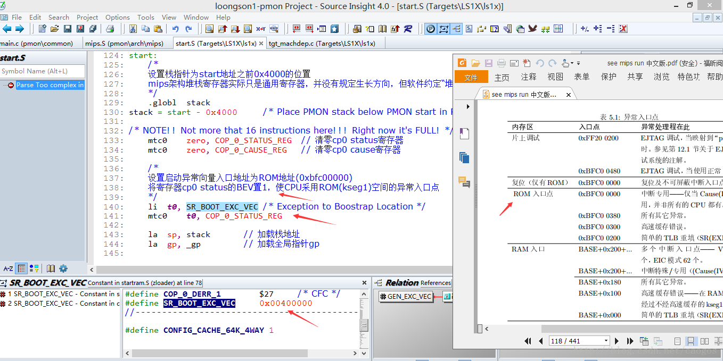Image resolution: width=723 pixels, height=361 pixels.
Task: Click COP_0_STATUS_REG on code line 141
Action: tap(244, 216)
